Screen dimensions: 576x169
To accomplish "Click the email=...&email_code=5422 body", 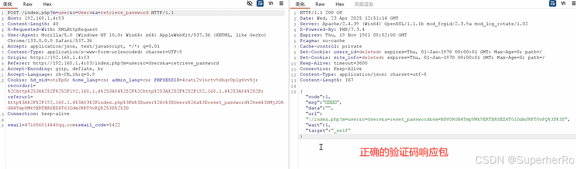I will [64, 125].
